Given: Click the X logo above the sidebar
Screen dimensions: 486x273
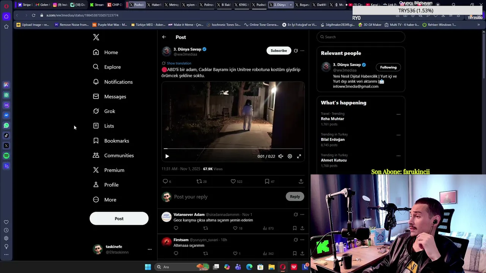Looking at the screenshot, I should coord(96,37).
